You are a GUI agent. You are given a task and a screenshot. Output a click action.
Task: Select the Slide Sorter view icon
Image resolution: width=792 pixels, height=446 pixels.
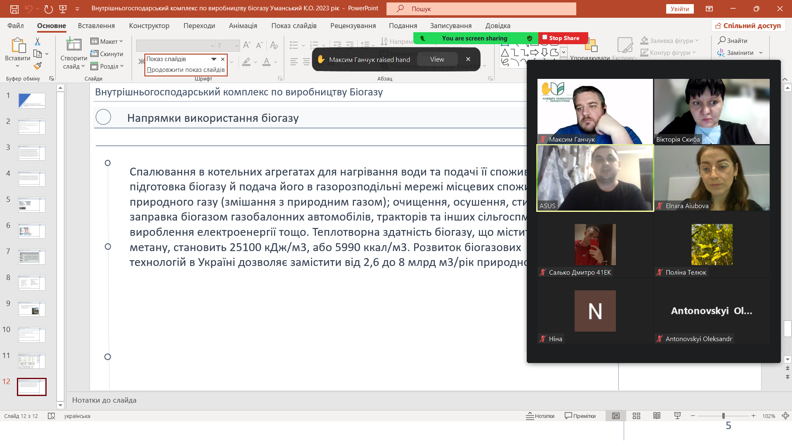click(x=636, y=416)
